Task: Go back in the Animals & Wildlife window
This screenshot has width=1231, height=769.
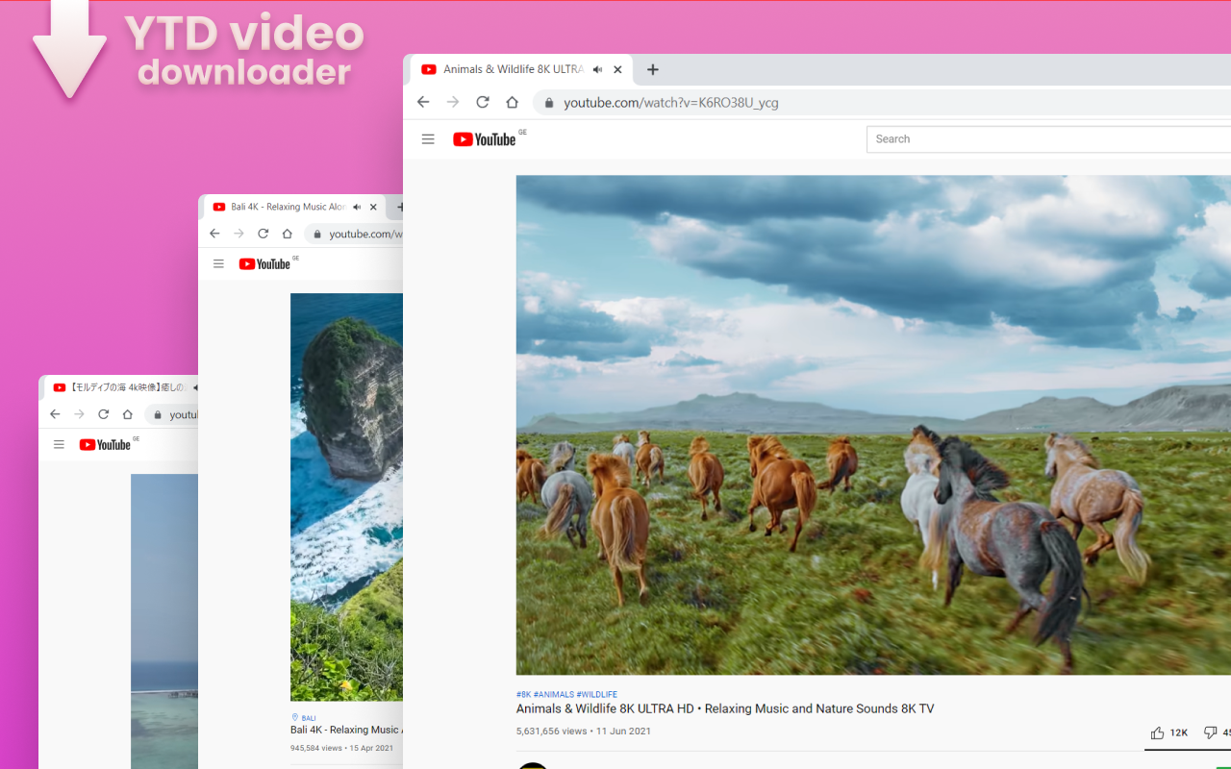Action: [x=423, y=102]
